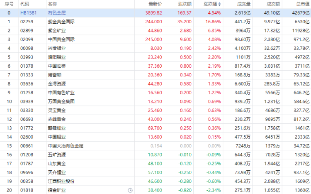The image size is (311, 194).
Task: Toggle sort arrows beside 涨跌幅 header
Action: 219,4
